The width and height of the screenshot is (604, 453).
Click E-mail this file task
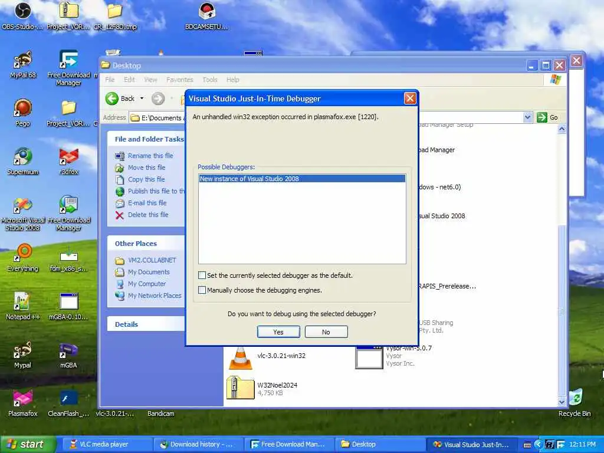click(147, 203)
